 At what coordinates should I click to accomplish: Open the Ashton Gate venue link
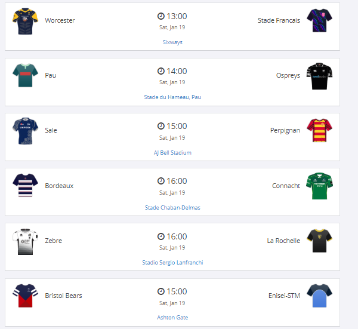click(172, 318)
